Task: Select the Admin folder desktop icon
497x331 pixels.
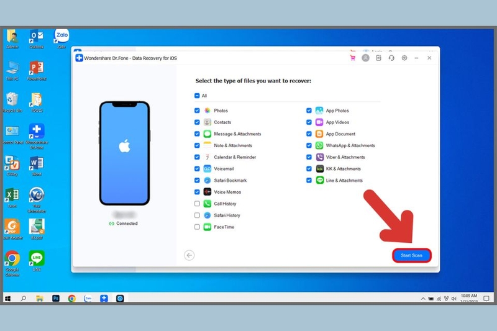Action: coord(12,39)
